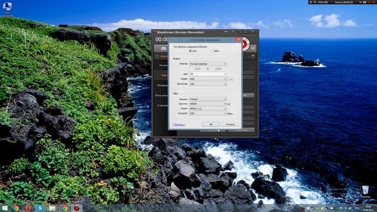Confirm format settings with the OK button
377x212 pixels.
coord(211,124)
